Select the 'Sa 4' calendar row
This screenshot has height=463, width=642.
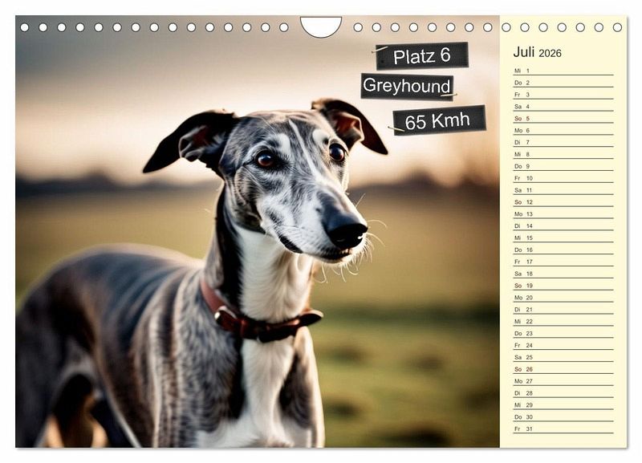click(x=563, y=107)
